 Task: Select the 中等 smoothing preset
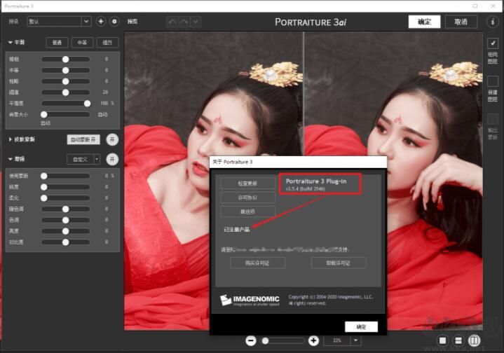pyautogui.click(x=82, y=43)
